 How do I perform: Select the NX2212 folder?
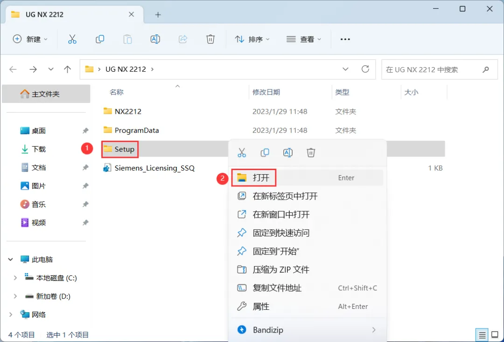coord(128,111)
